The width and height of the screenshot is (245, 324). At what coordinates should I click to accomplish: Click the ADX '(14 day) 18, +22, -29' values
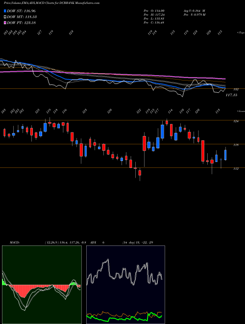click(138, 242)
